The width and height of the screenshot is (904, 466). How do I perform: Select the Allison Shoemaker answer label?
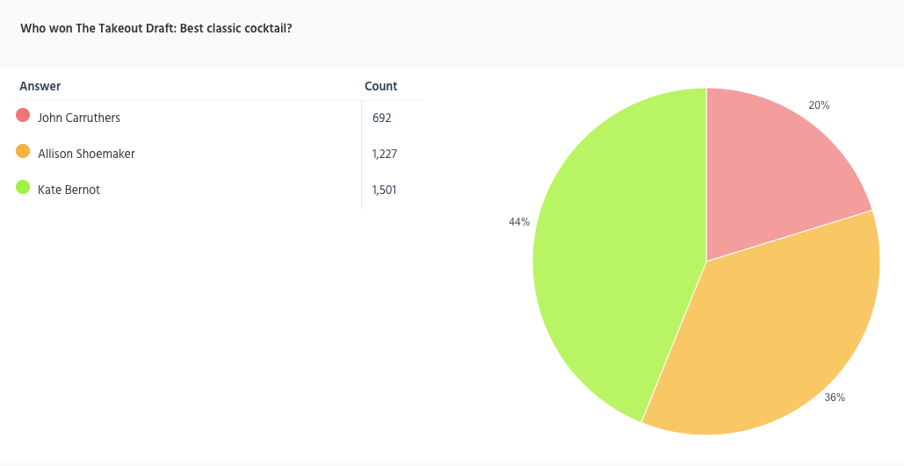click(86, 154)
